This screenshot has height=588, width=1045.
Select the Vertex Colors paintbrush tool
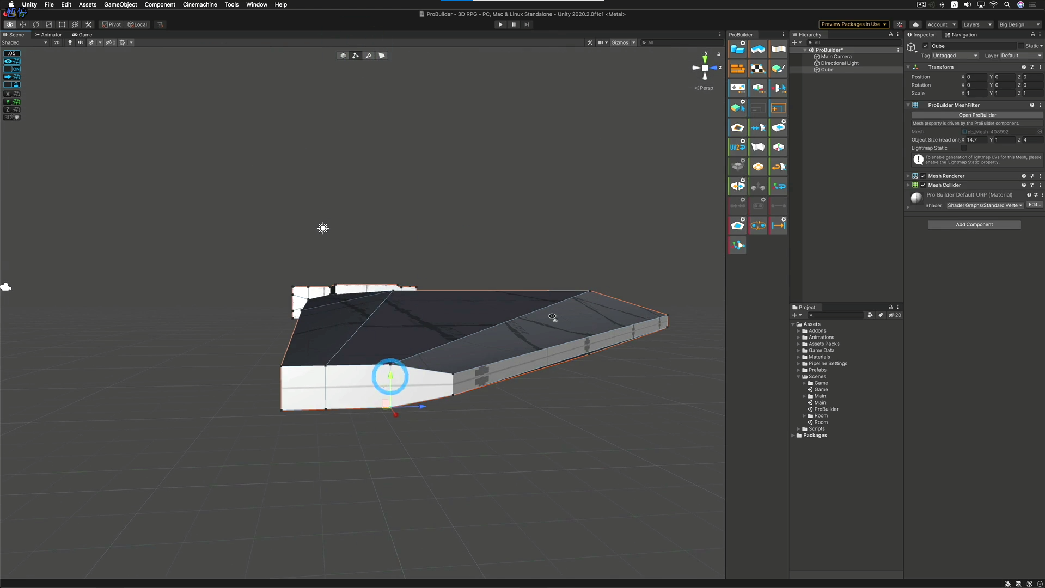click(778, 69)
